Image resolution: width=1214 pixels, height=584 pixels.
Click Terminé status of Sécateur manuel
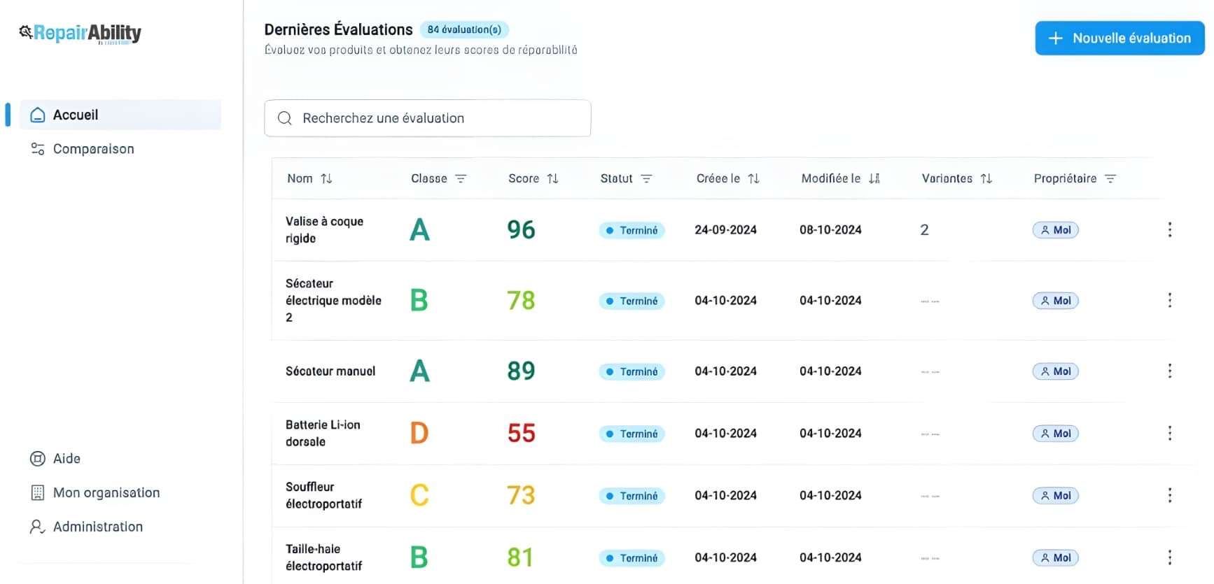pos(632,371)
